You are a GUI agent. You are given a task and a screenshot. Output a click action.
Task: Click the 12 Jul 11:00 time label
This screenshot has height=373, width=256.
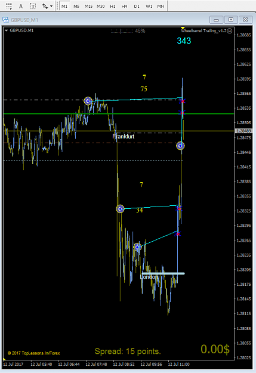pos(178,365)
